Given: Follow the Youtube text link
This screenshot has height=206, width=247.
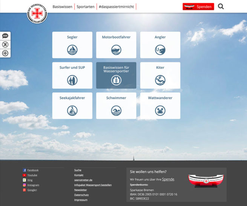Looking at the screenshot, I should [x=32, y=175].
